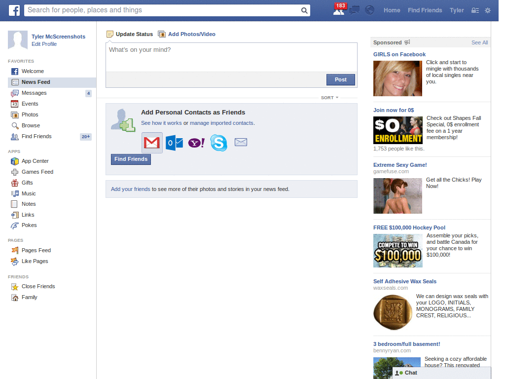This screenshot has width=505, height=379.
Task: Click the Events calendar icon
Action: point(15,104)
